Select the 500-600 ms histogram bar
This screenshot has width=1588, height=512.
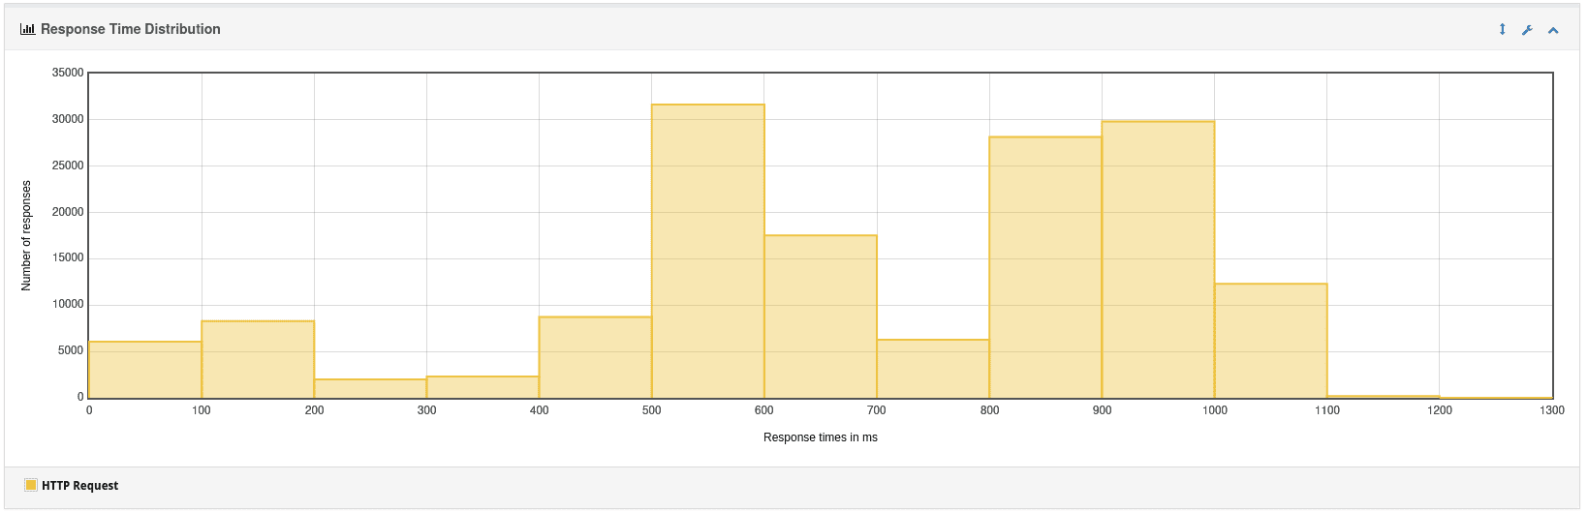point(708,252)
